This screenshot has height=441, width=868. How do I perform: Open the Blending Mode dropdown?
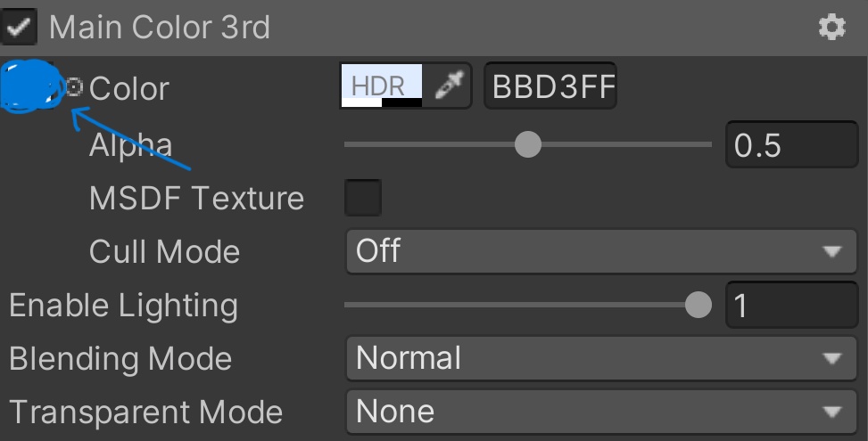point(594,359)
